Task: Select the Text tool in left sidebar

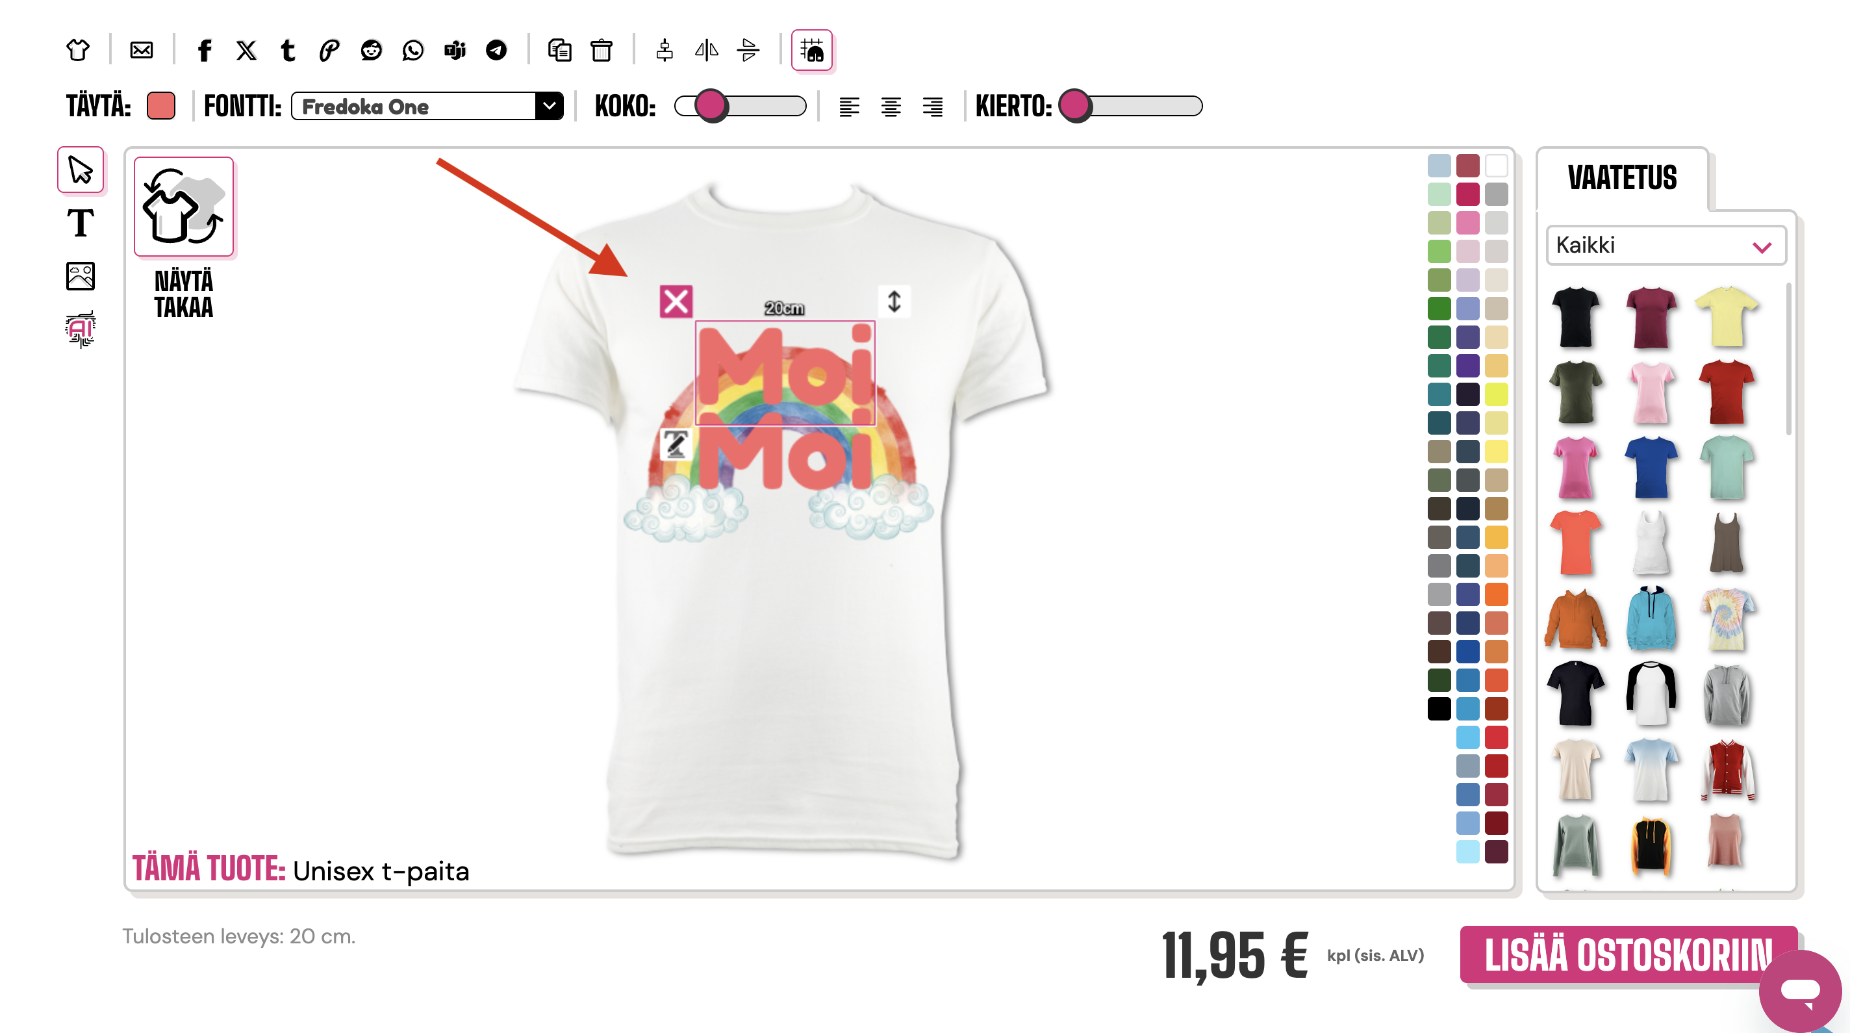Action: tap(80, 223)
